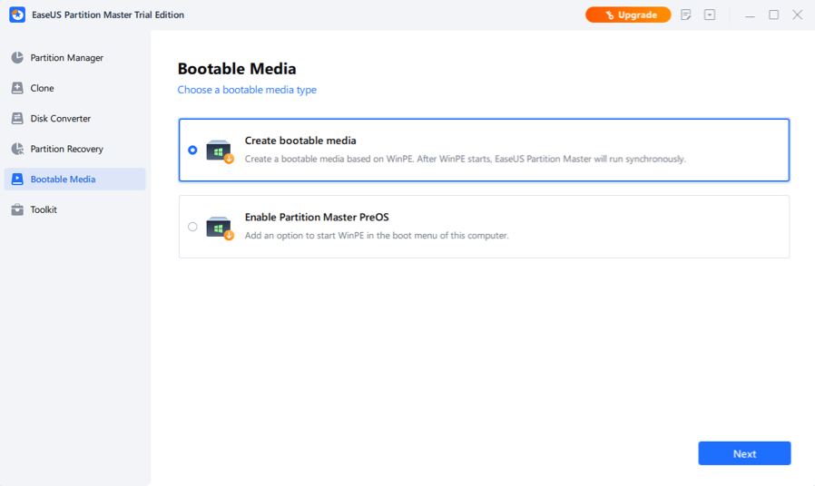This screenshot has height=486, width=815.
Task: Open the feedback note icon in title bar
Action: click(686, 15)
